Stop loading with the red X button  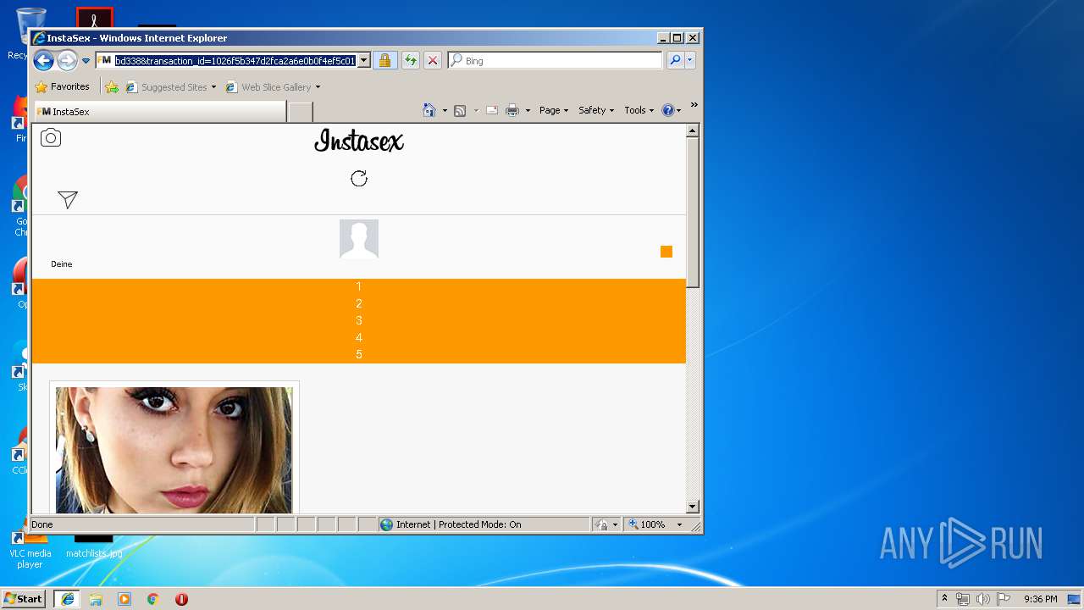tap(432, 60)
